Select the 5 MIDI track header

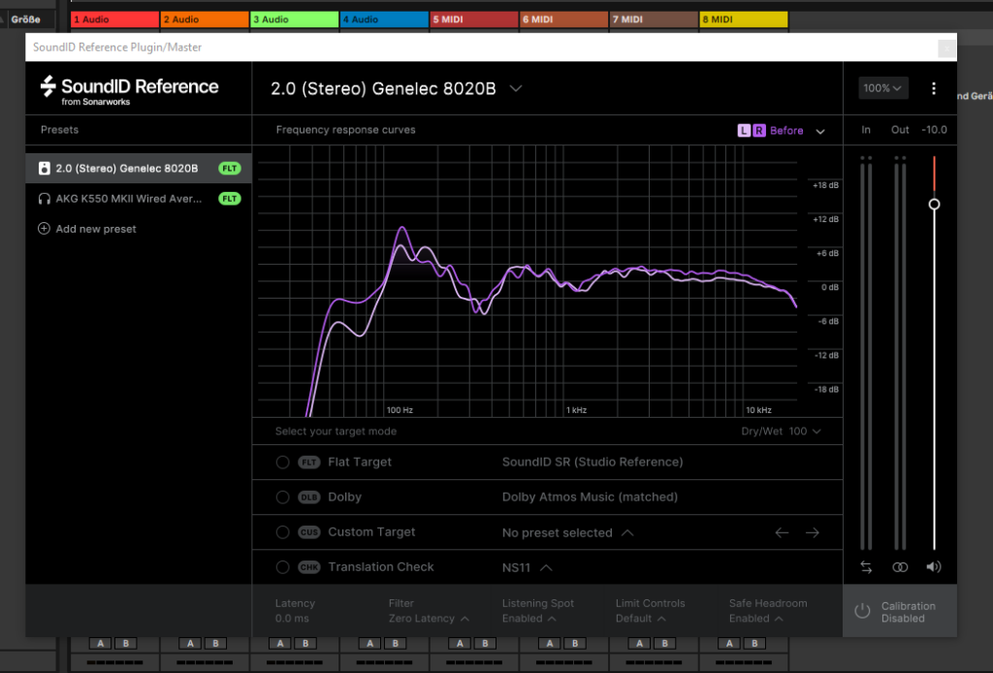pos(474,19)
